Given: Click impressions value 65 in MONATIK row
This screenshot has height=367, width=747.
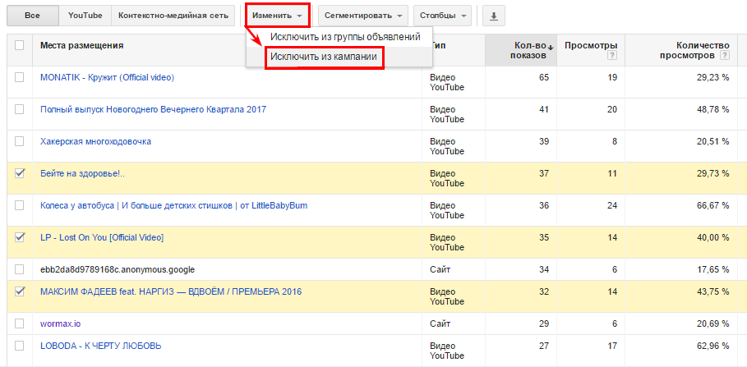Looking at the screenshot, I should click(544, 78).
